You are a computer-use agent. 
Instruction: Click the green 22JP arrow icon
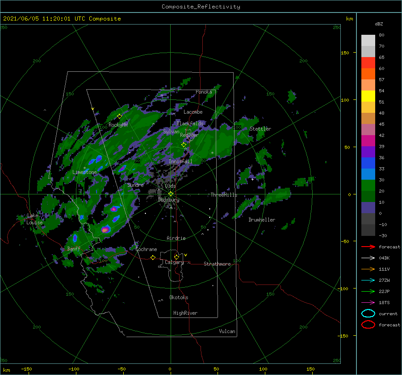click(368, 291)
